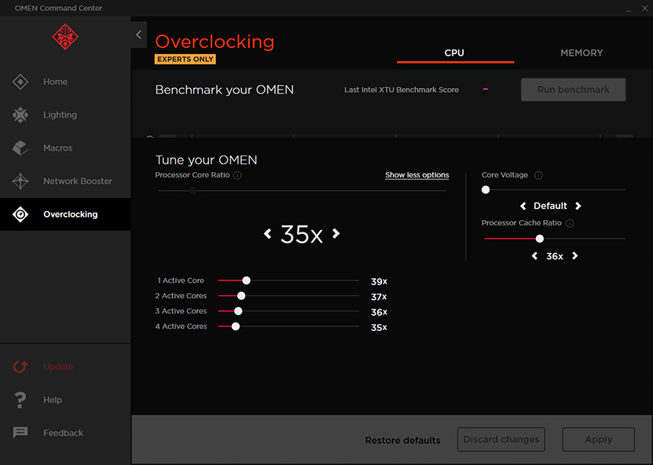Click the 39x value for 1 Active Core
The image size is (653, 465).
379,282
